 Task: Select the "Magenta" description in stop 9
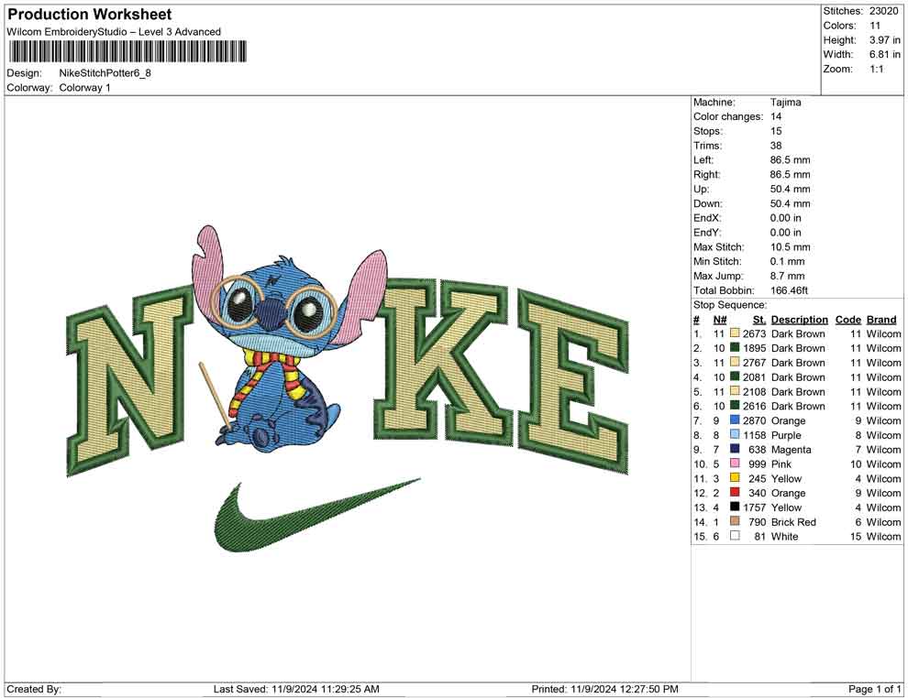coord(791,450)
